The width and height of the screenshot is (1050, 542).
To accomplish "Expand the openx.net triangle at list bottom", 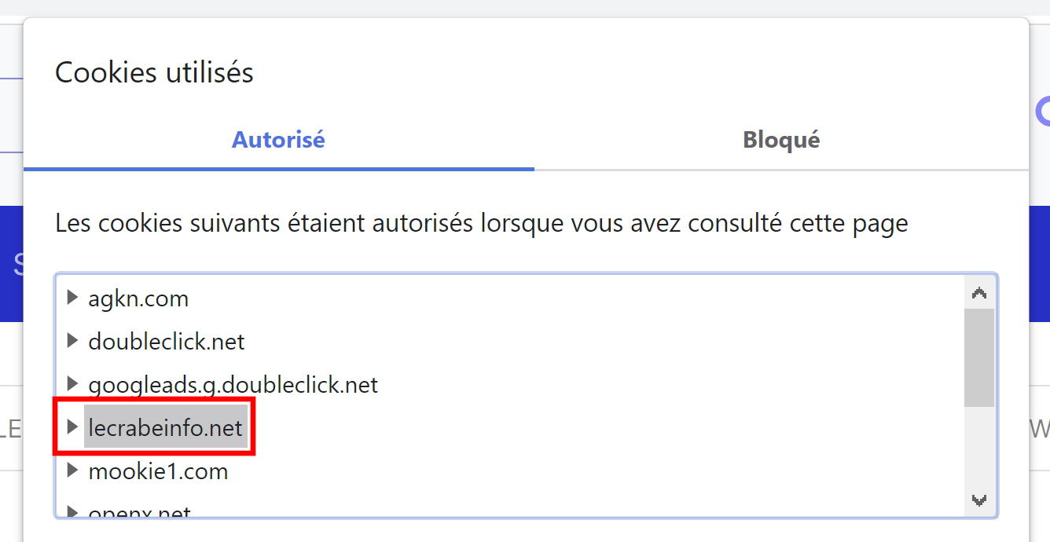I will tap(72, 512).
